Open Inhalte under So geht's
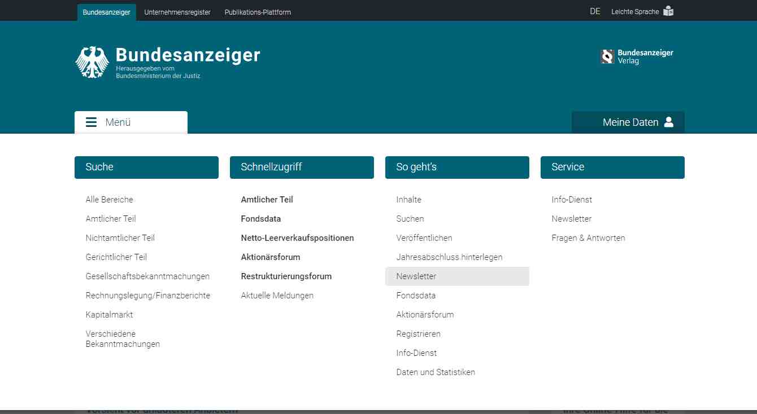 409,200
